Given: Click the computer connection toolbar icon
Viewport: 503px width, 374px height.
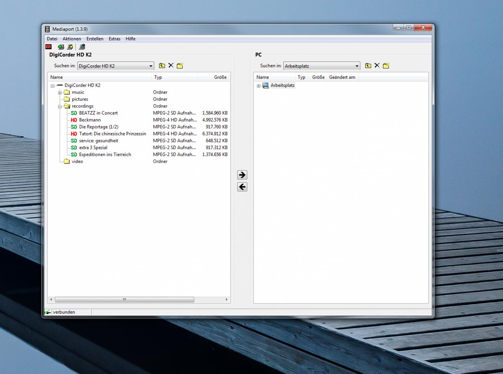Looking at the screenshot, I should click(x=82, y=47).
